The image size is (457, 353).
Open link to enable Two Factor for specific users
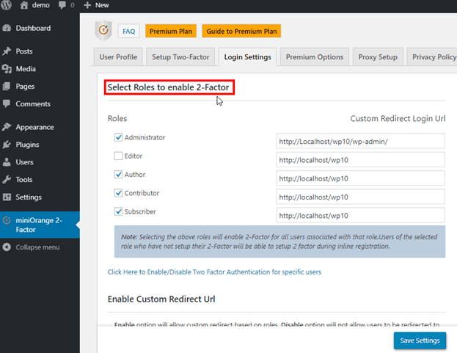[x=214, y=272]
